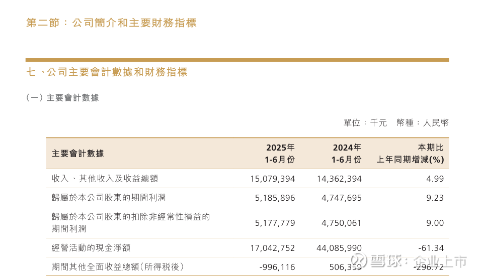Select the heading 七、公司主要會計數據和財務指標
The height and width of the screenshot is (276, 481).
click(107, 72)
